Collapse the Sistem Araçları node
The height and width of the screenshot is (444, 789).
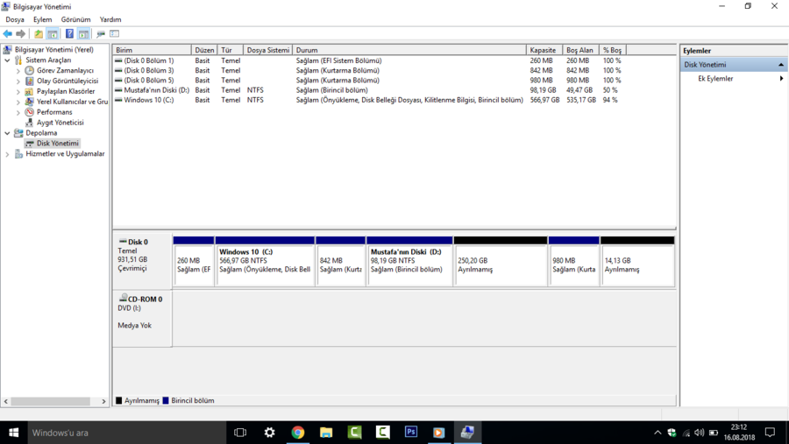[x=7, y=60]
